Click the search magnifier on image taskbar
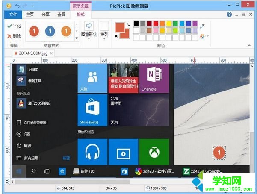 [33, 171]
